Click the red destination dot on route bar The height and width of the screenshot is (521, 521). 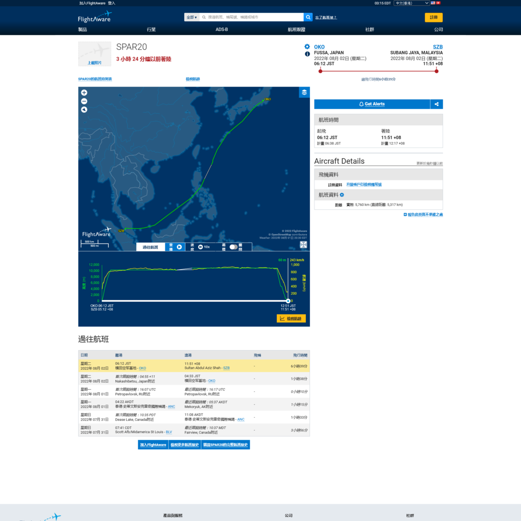(x=436, y=71)
